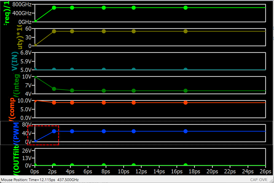
Task: Select the freq trace data point near 8ps
Action: pos(104,8)
